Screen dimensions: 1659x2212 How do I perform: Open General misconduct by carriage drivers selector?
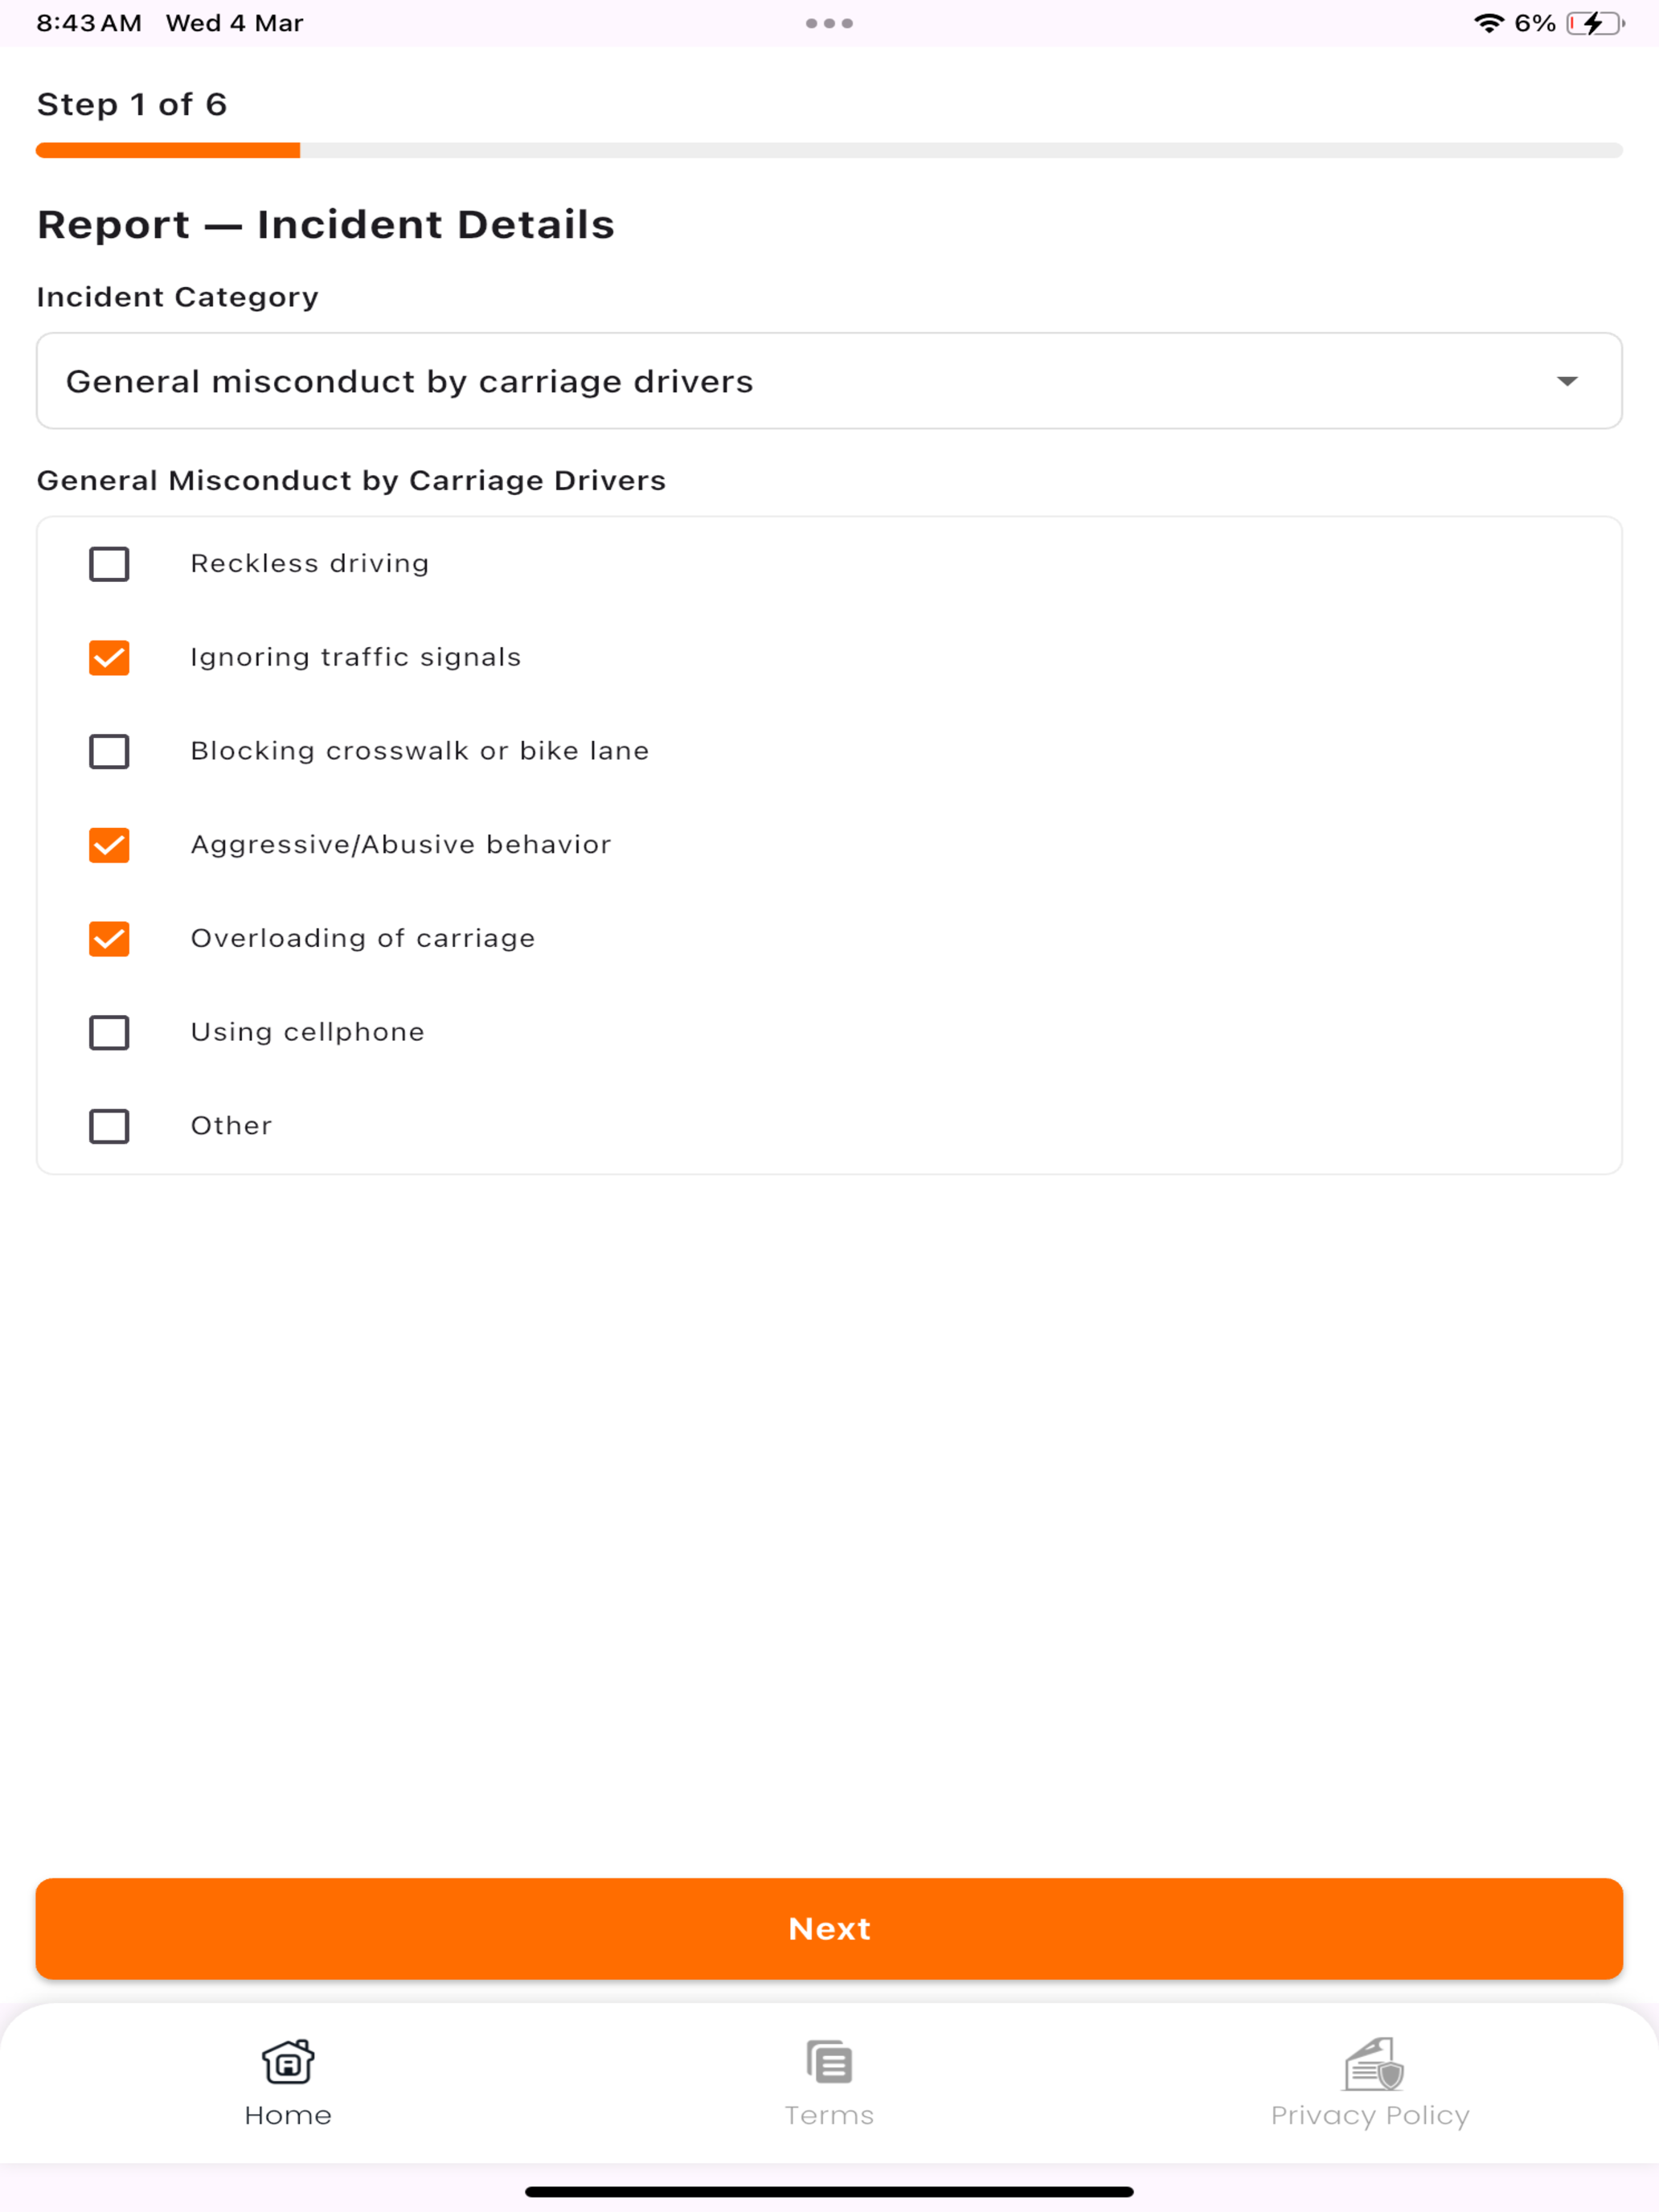(829, 381)
